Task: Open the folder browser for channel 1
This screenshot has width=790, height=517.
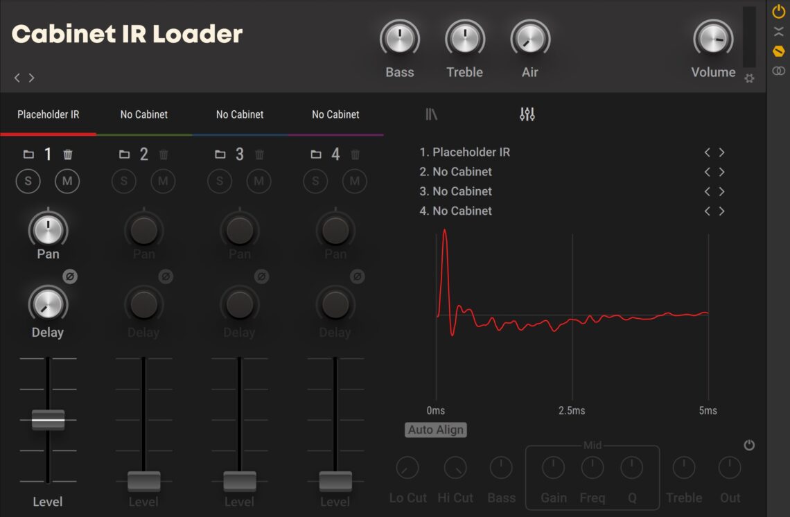Action: click(28, 154)
